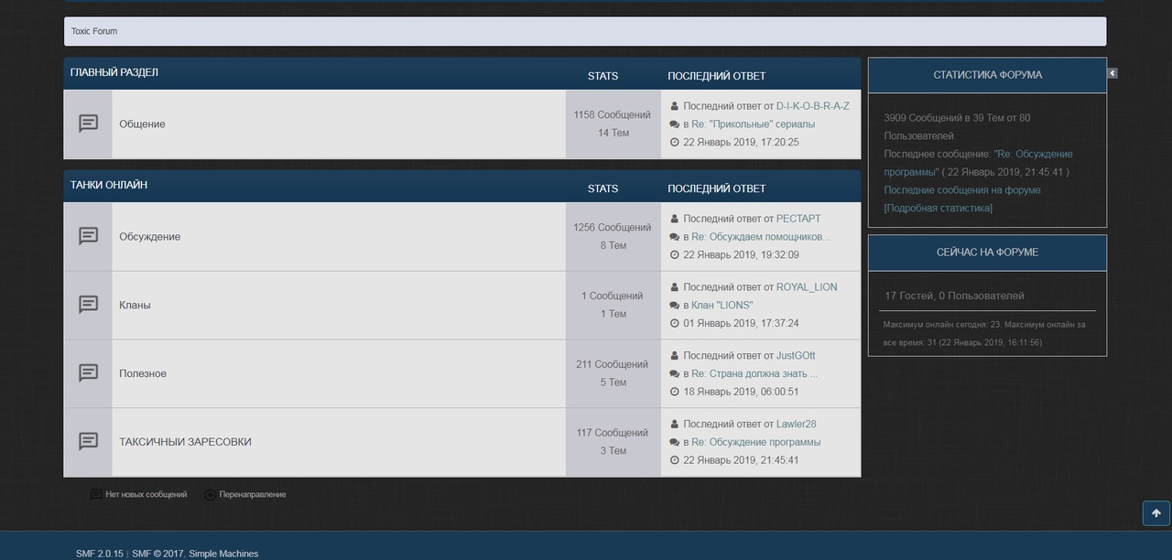Click the redirect legend icon at bottom
The width and height of the screenshot is (1172, 560).
(x=211, y=495)
